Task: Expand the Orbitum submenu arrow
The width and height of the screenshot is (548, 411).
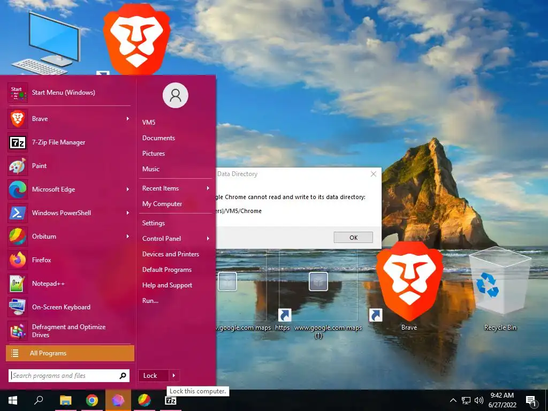Action: pos(128,237)
